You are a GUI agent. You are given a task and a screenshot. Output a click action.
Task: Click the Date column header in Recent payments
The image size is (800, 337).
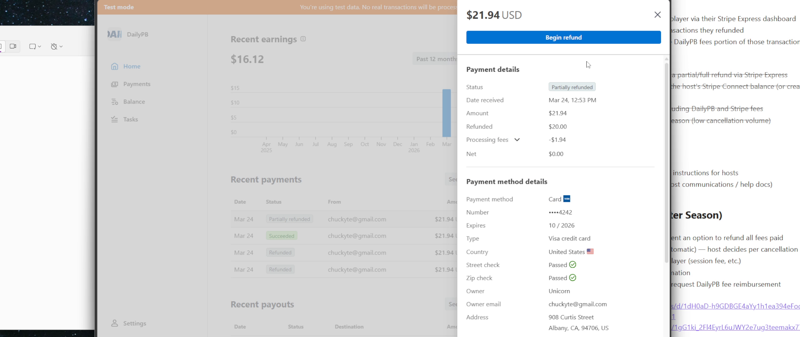point(240,202)
